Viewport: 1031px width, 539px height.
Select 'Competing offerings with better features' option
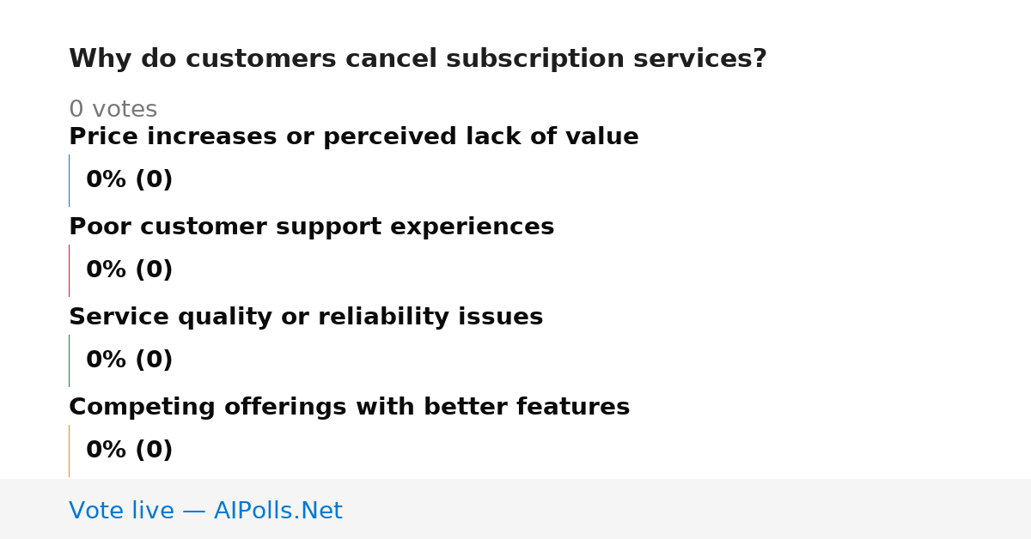pos(349,408)
